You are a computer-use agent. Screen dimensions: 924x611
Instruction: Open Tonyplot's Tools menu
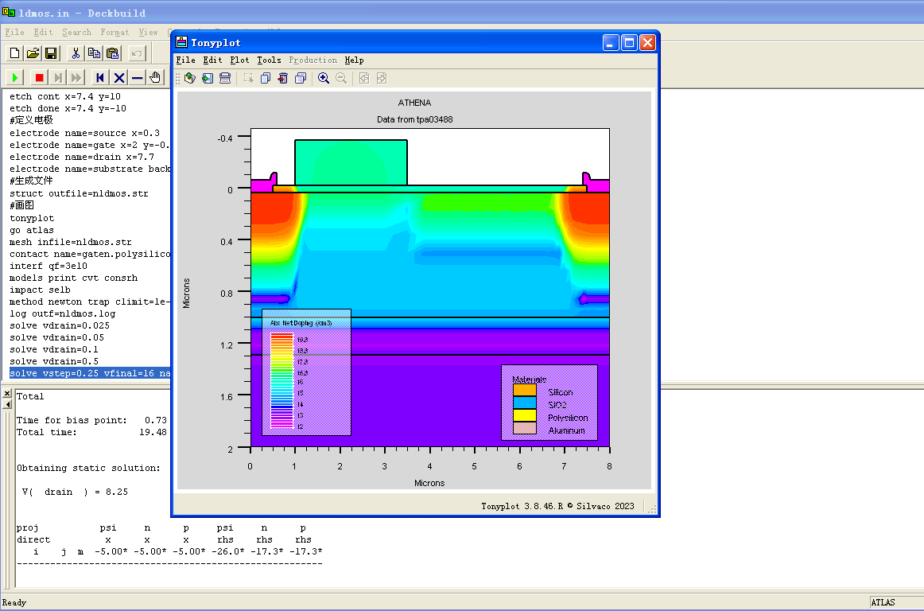tap(269, 60)
